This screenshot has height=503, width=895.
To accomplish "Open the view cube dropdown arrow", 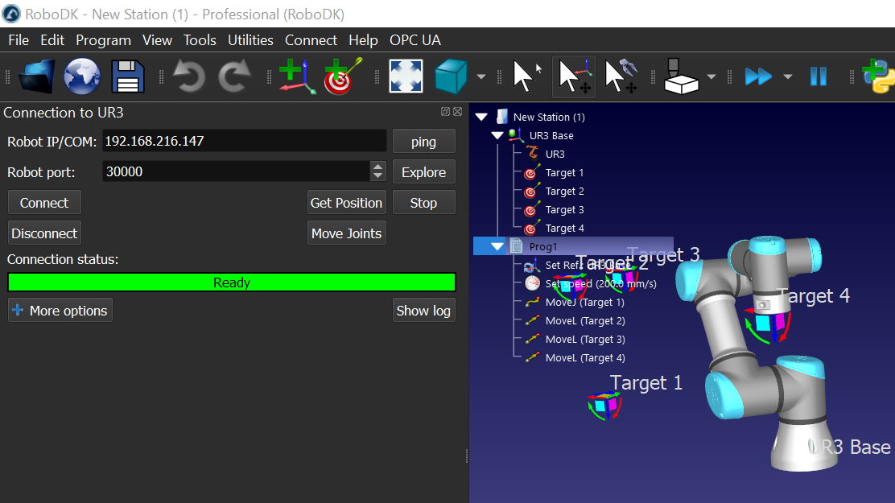I will click(482, 76).
